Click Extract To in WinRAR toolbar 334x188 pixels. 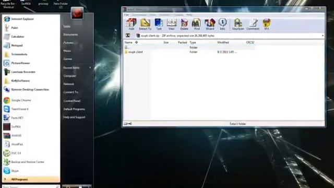(145, 24)
